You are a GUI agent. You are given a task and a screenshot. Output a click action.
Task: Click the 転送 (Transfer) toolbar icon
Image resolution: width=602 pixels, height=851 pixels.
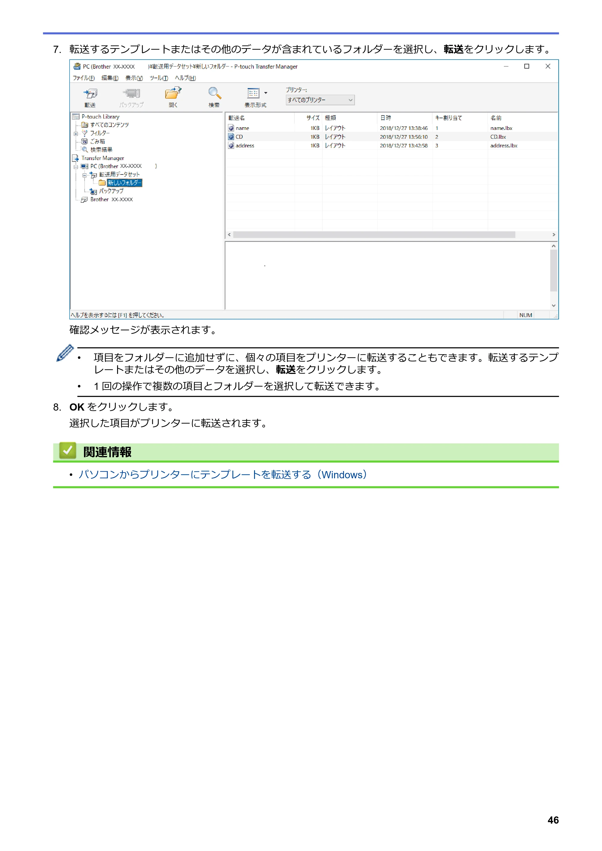(90, 93)
